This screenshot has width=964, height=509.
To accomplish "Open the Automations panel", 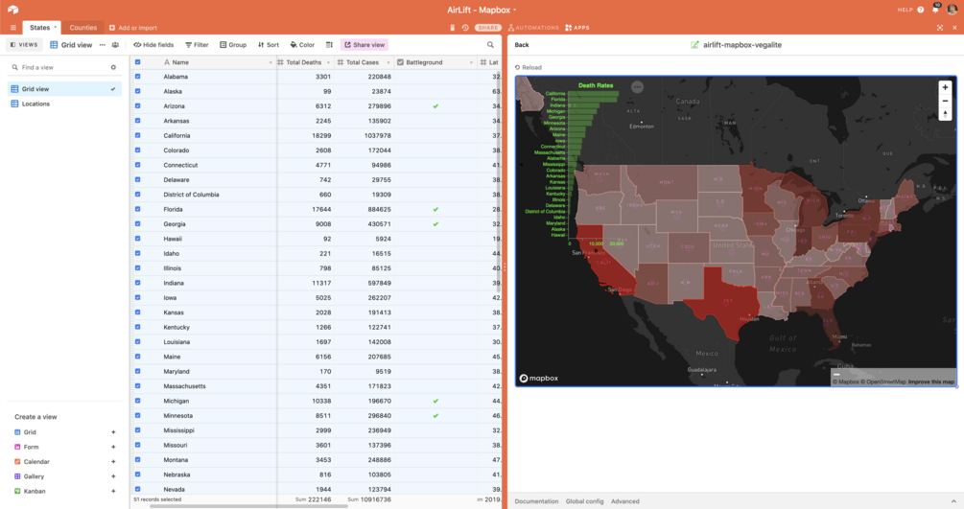I will (x=533, y=28).
